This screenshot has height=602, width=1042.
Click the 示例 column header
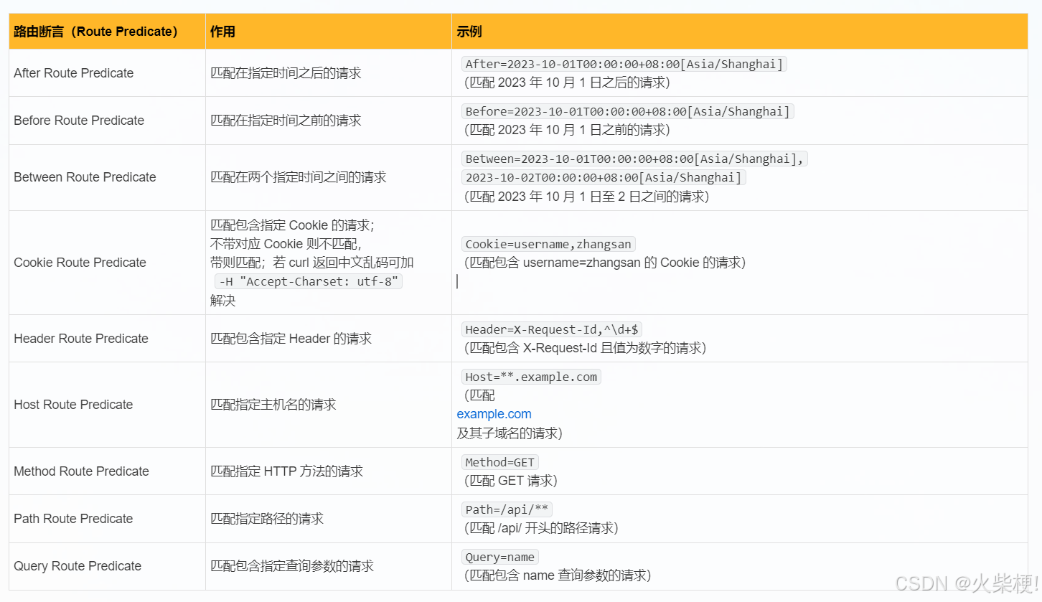pyautogui.click(x=466, y=31)
